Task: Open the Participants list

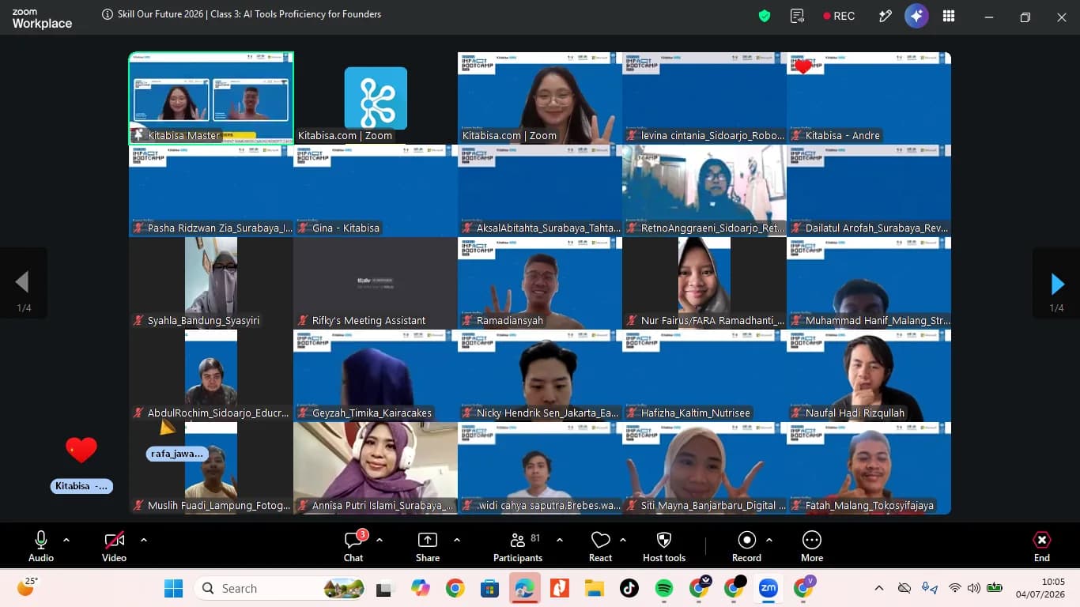Action: 518,546
